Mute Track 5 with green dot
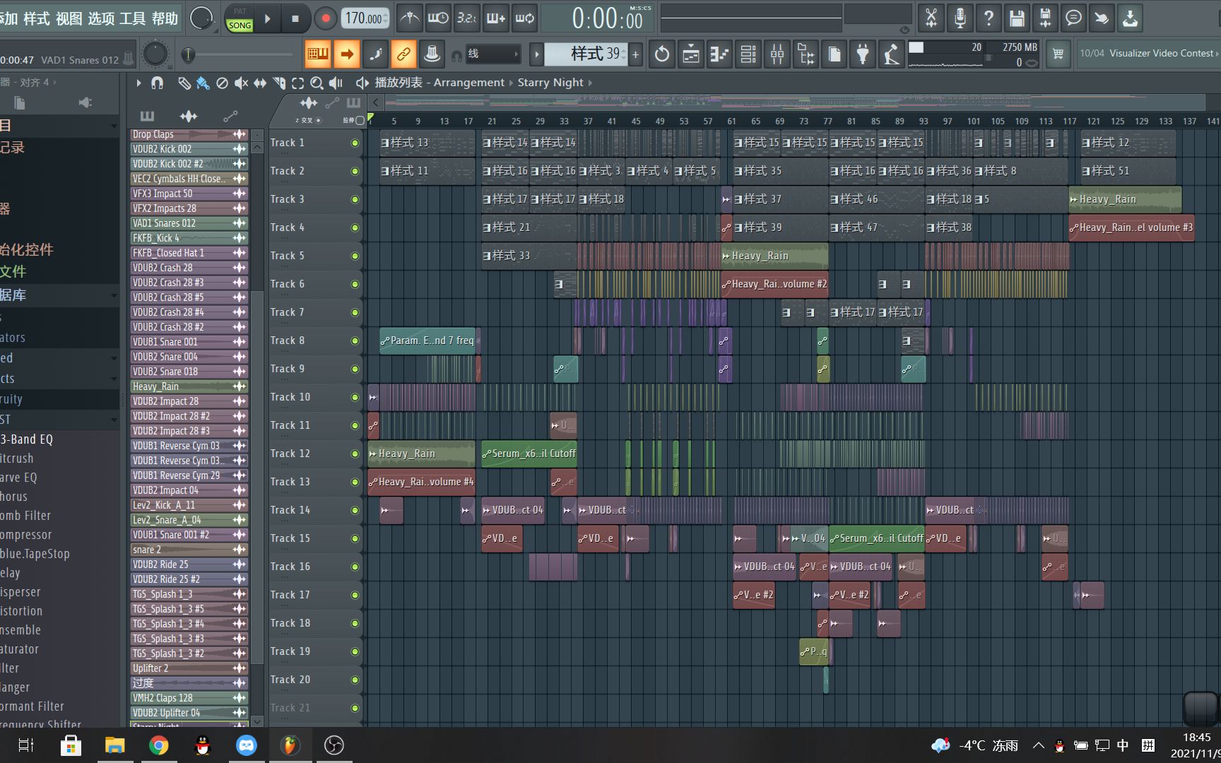 (x=355, y=256)
